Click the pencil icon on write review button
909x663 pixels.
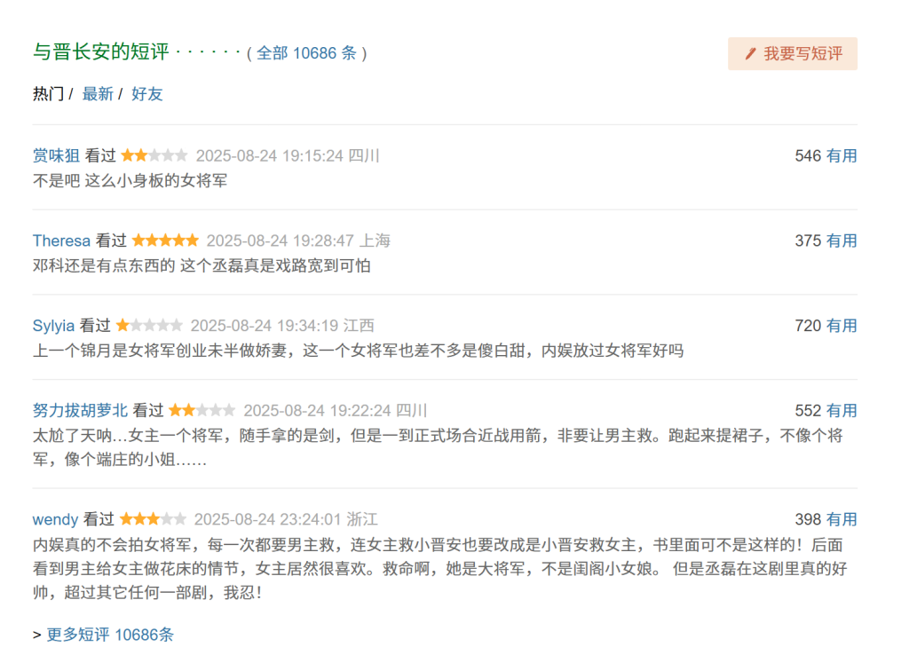(x=751, y=54)
